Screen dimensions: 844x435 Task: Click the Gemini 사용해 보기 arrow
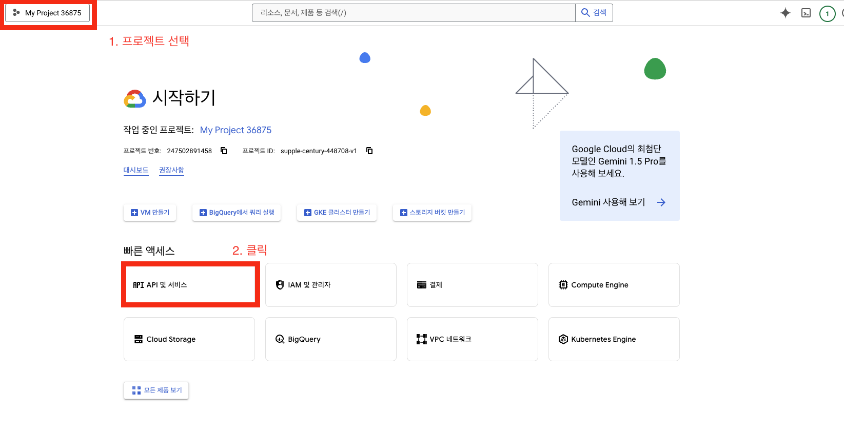pos(661,202)
